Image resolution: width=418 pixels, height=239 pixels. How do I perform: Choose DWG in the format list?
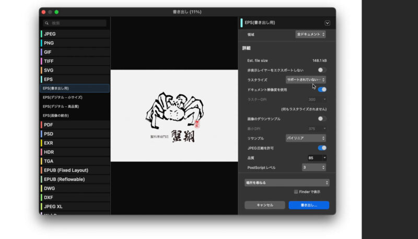[x=75, y=188]
